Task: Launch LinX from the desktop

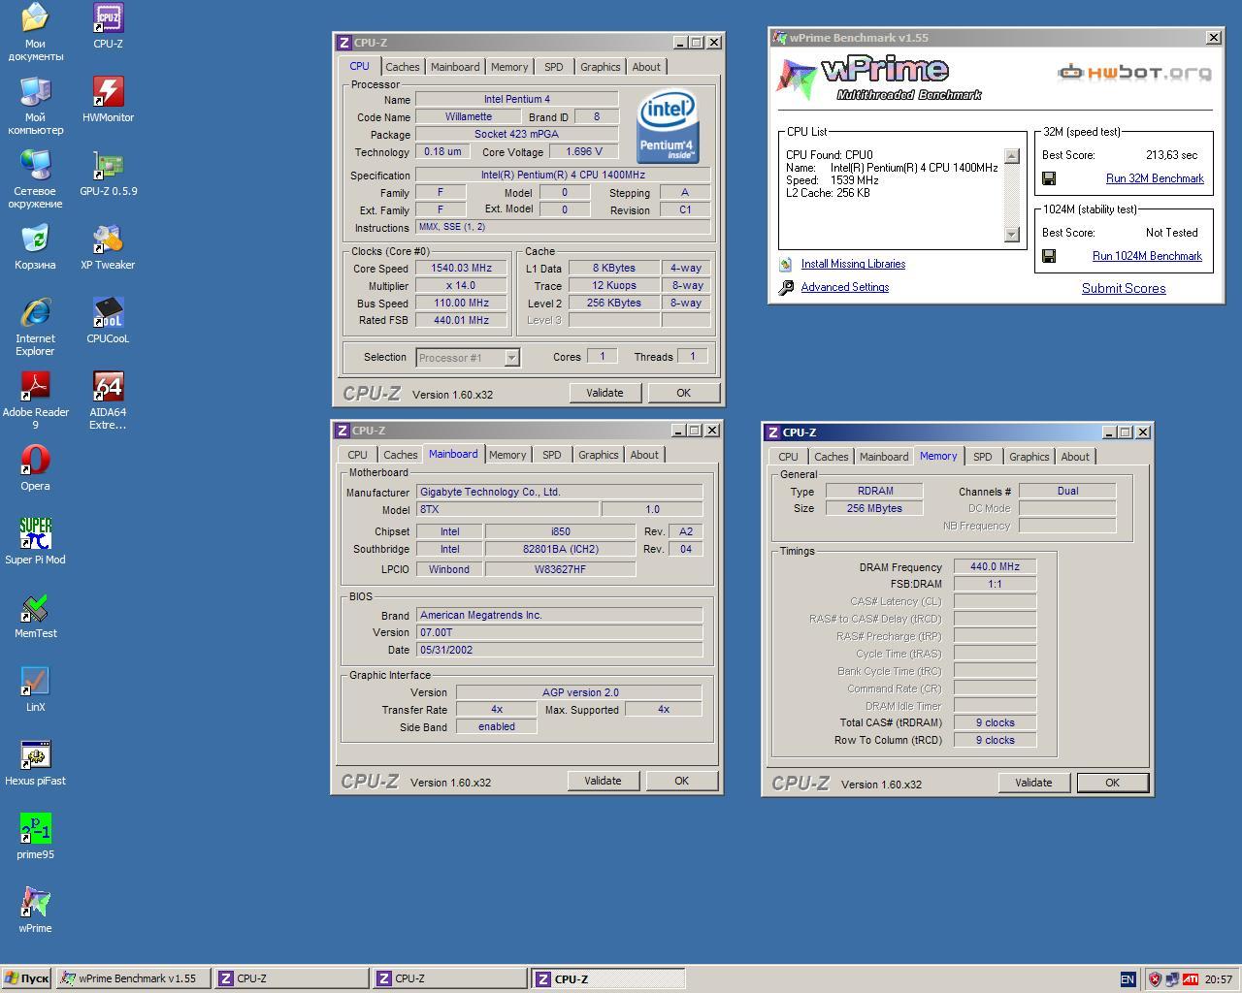Action: [x=35, y=689]
